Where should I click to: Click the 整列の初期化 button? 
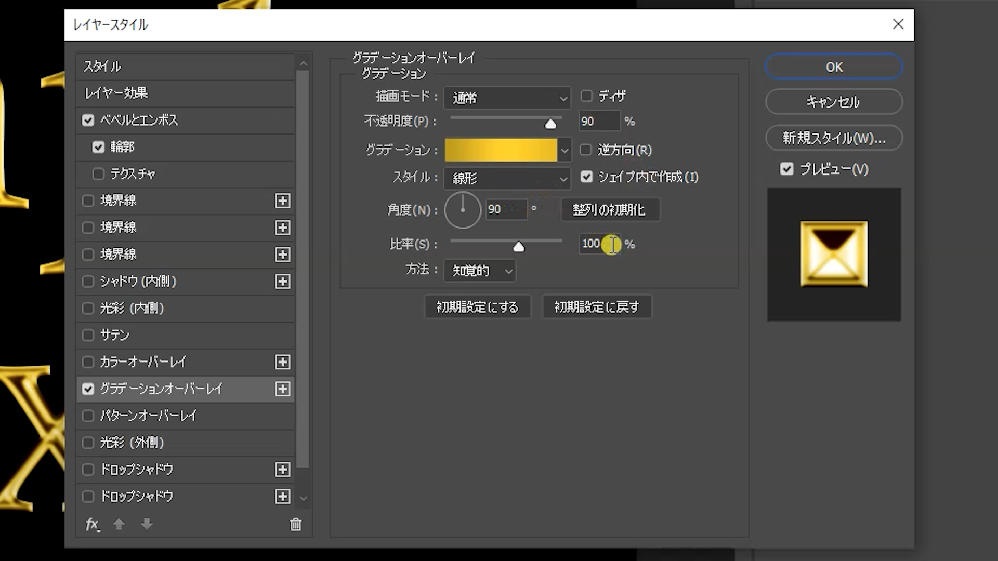point(609,210)
